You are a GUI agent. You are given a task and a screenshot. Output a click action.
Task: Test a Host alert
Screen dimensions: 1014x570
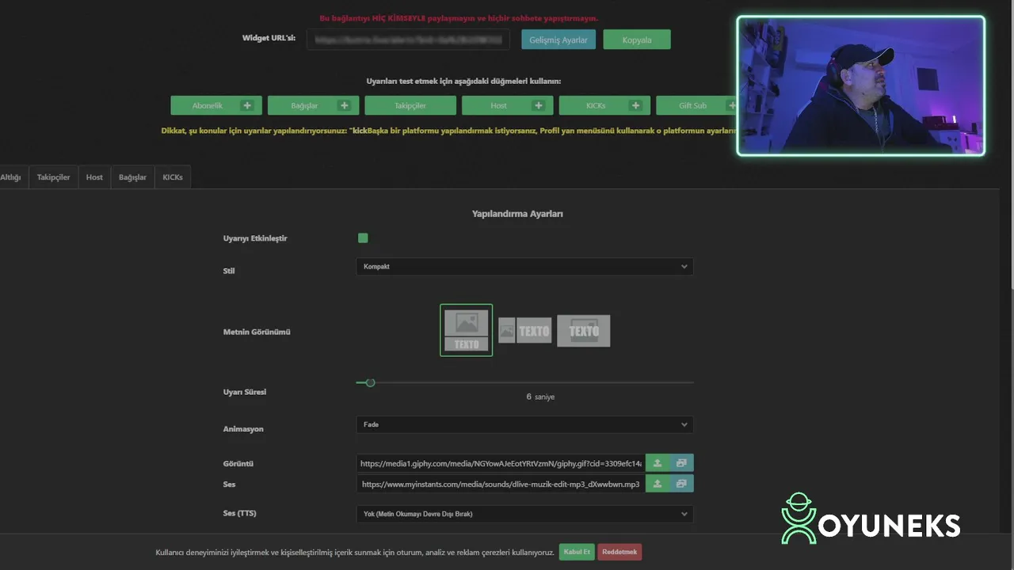pyautogui.click(x=508, y=105)
